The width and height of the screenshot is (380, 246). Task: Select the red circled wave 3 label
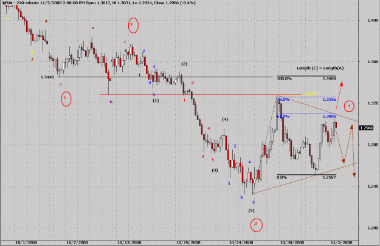click(x=257, y=225)
